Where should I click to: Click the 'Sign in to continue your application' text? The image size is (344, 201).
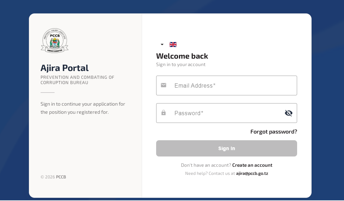pyautogui.click(x=83, y=108)
